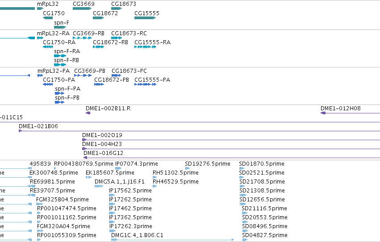
Task: Click the CG3669 gene feature label
Action: [x=84, y=4]
